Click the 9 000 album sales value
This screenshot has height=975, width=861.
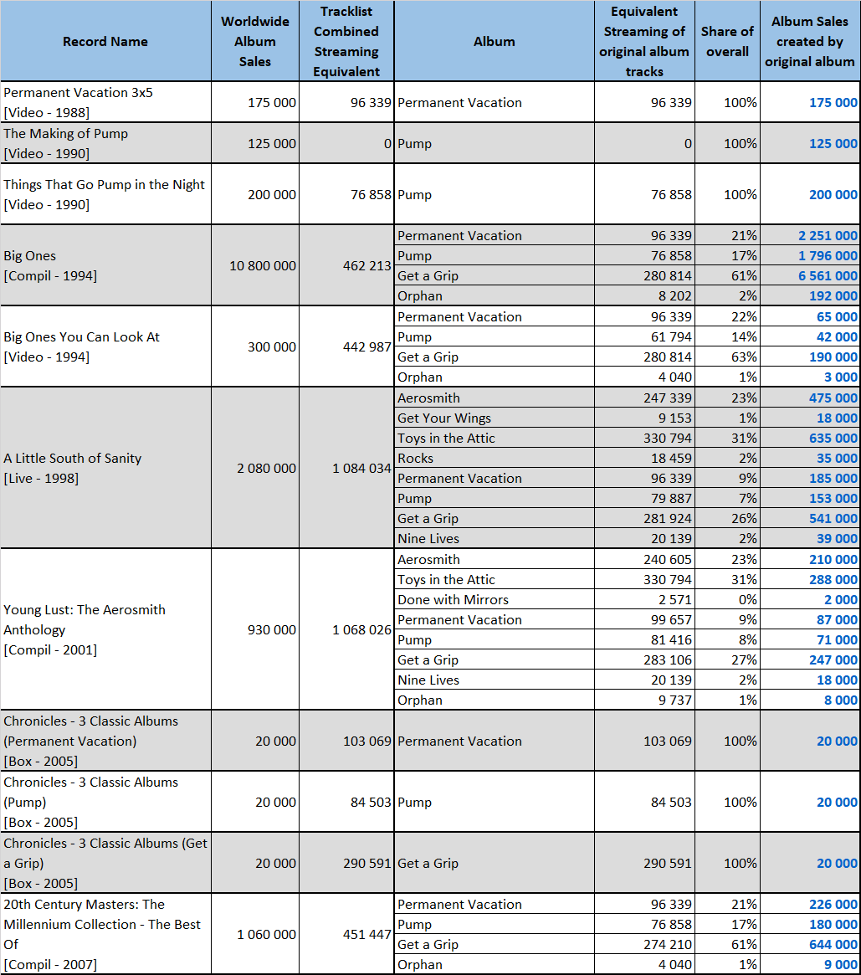coord(841,965)
